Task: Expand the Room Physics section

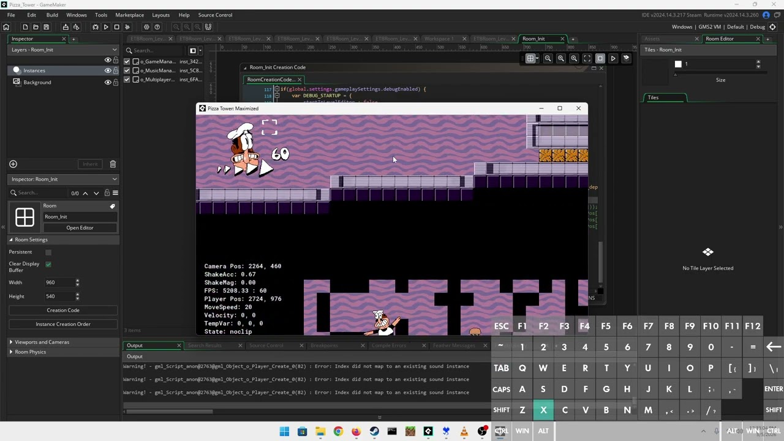Action: coord(11,352)
